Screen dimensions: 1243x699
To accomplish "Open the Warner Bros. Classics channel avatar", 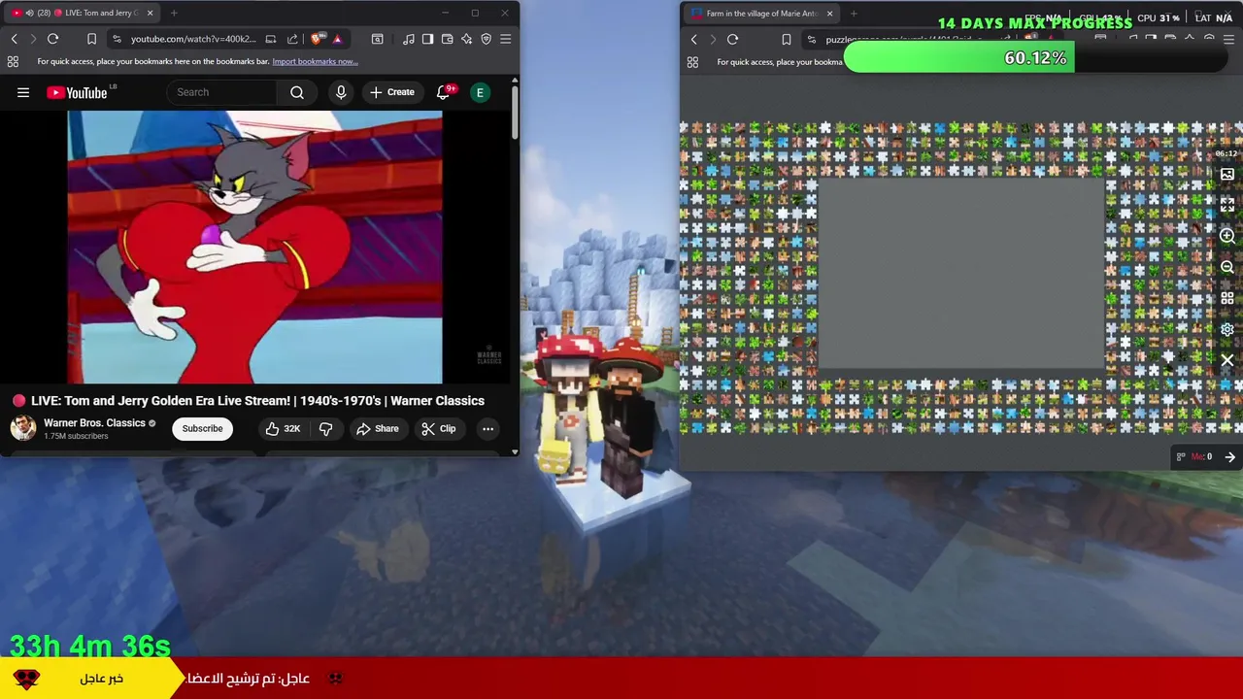I will (23, 428).
